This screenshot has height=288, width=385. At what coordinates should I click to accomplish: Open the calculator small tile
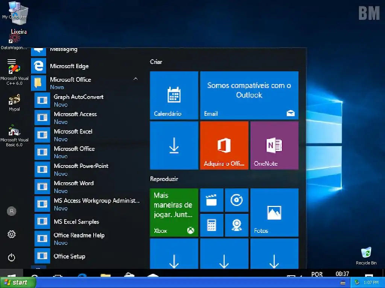pos(212,225)
